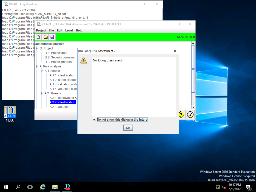Select A.1.4. valuation tree item
This screenshot has width=256, height=192.
pos(63,89)
